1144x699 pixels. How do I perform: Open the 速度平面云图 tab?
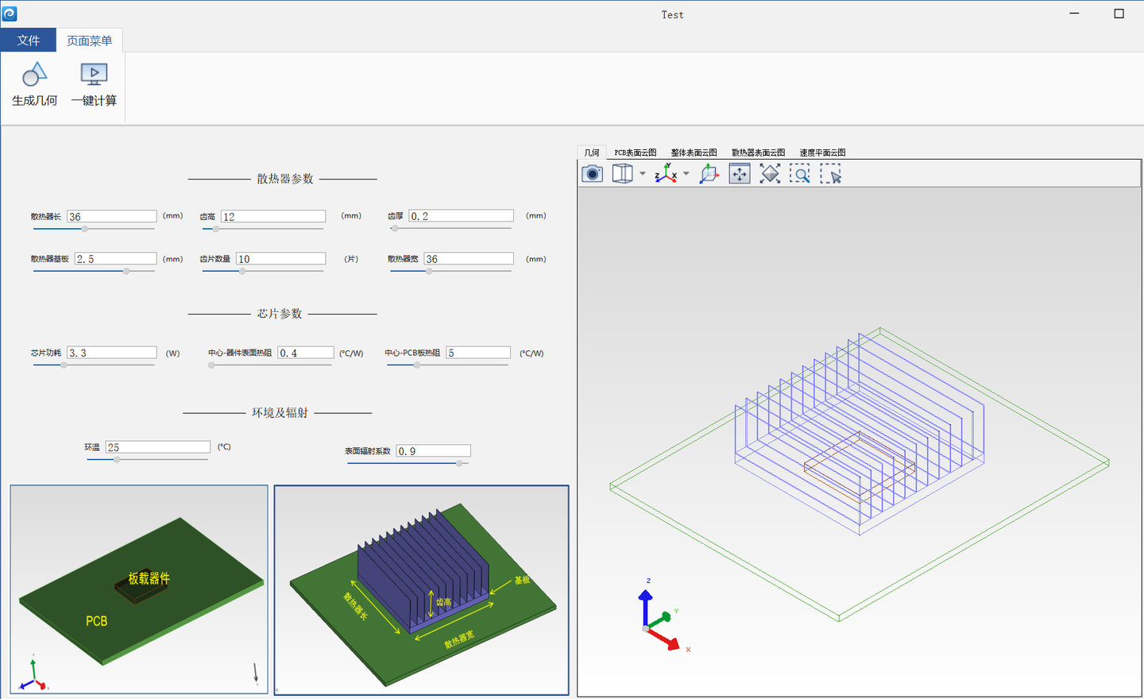click(822, 153)
